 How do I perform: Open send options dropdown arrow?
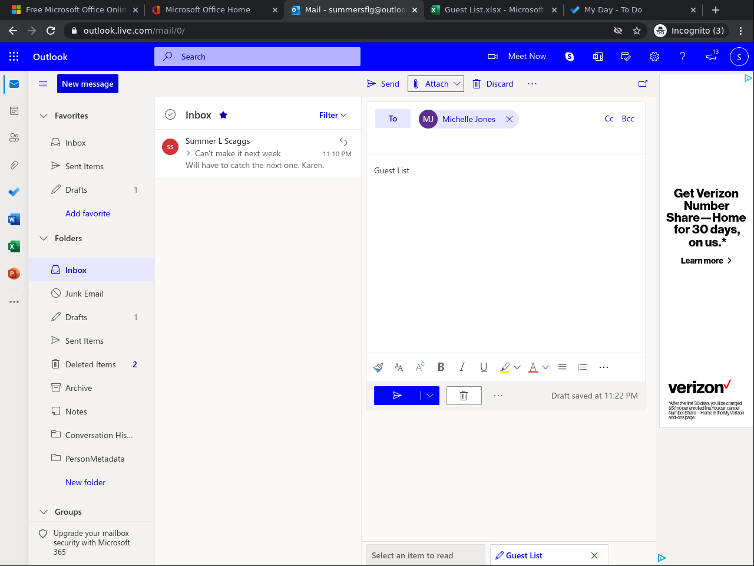[x=430, y=396]
